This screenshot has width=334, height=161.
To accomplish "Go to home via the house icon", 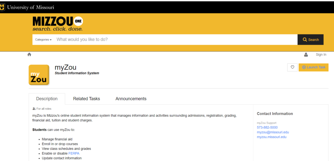I will coord(29,54).
